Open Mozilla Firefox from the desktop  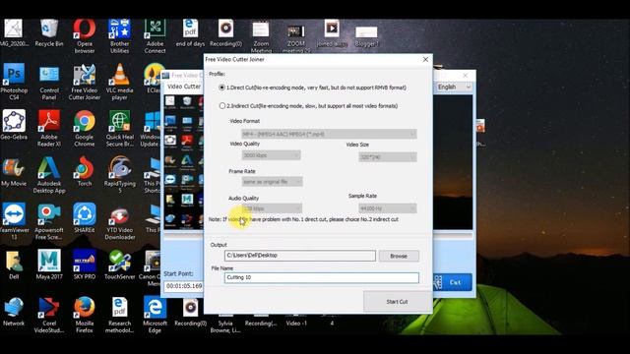tap(85, 315)
